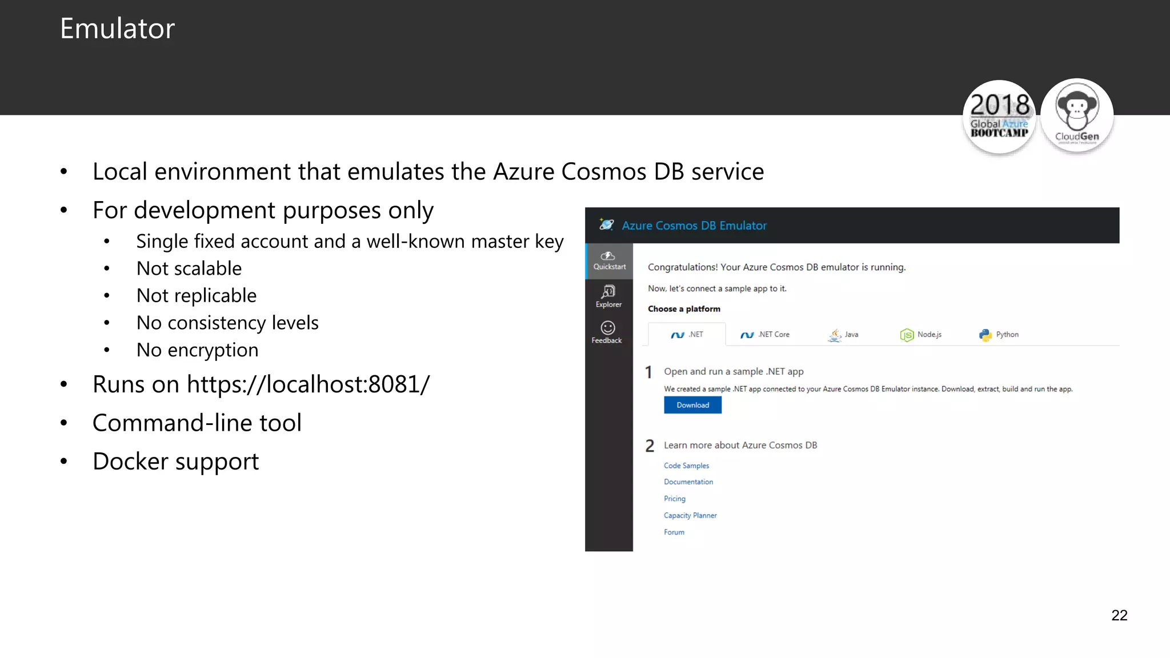Choose the Node.js platform tab

coord(920,335)
